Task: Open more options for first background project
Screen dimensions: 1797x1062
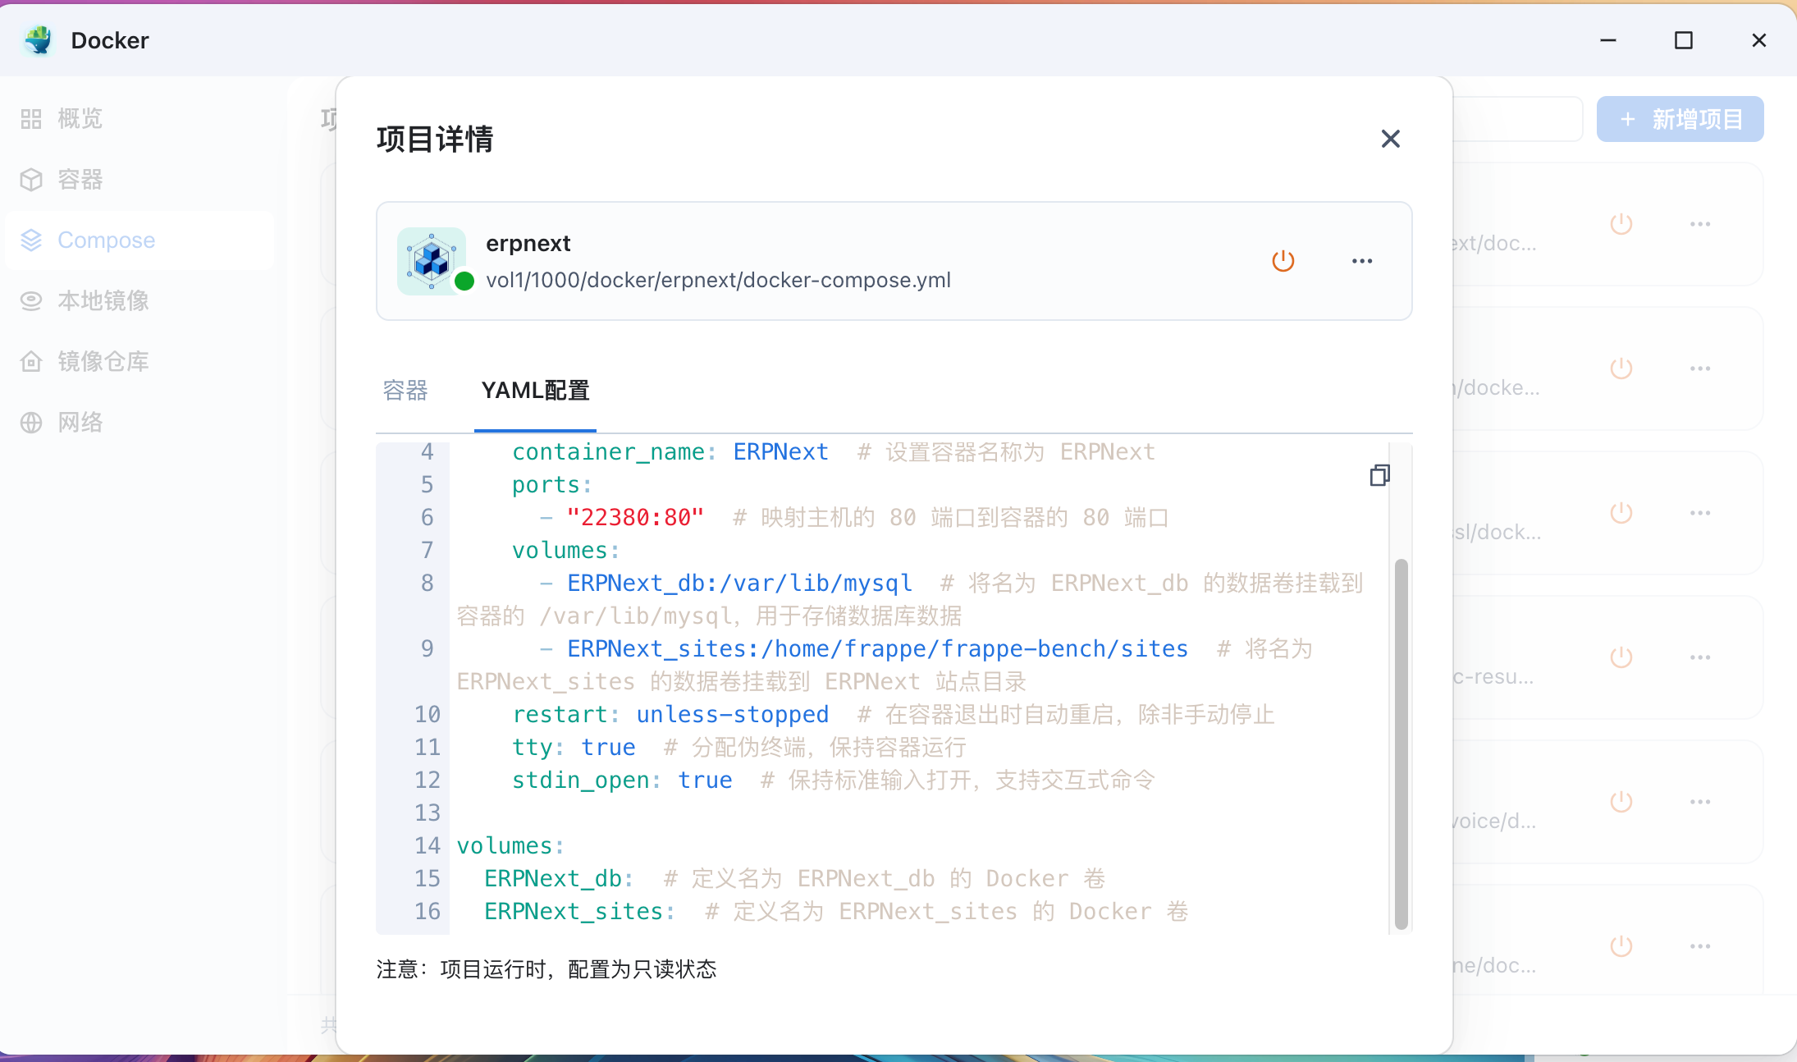Action: pos(1700,224)
